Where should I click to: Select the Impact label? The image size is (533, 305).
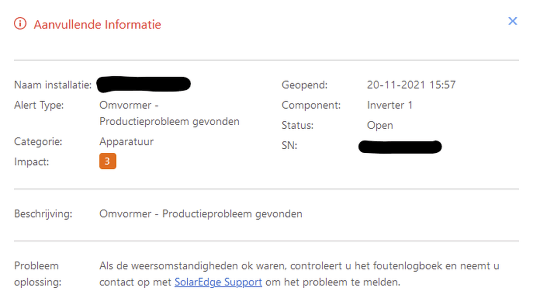tap(32, 162)
